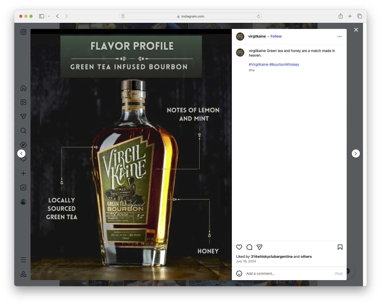Show Safari tab overview
The image size is (381, 305).
(x=359, y=16)
